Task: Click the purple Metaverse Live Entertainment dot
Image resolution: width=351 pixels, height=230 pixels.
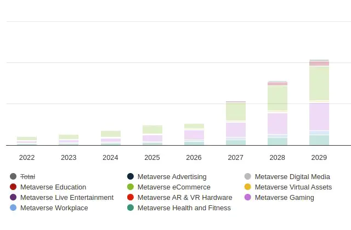Action: (x=13, y=198)
